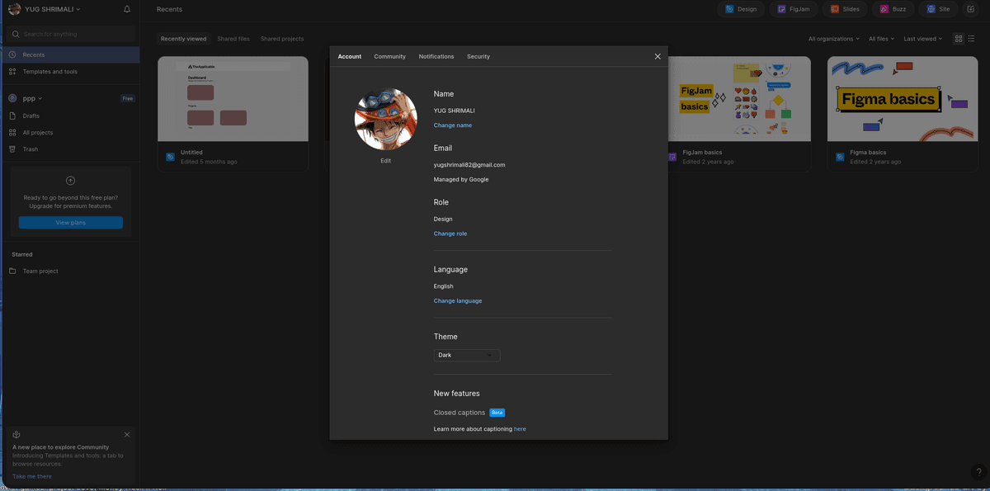
Task: Expand the All organizations filter
Action: (x=833, y=39)
